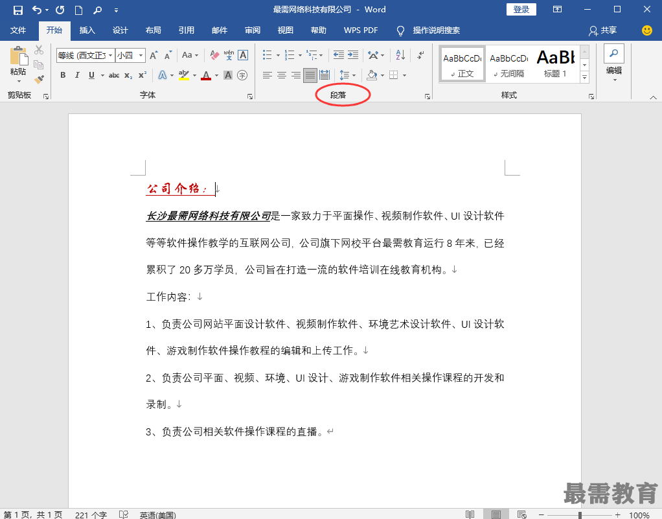Switch to the 布局 (Layout) tab

154,30
